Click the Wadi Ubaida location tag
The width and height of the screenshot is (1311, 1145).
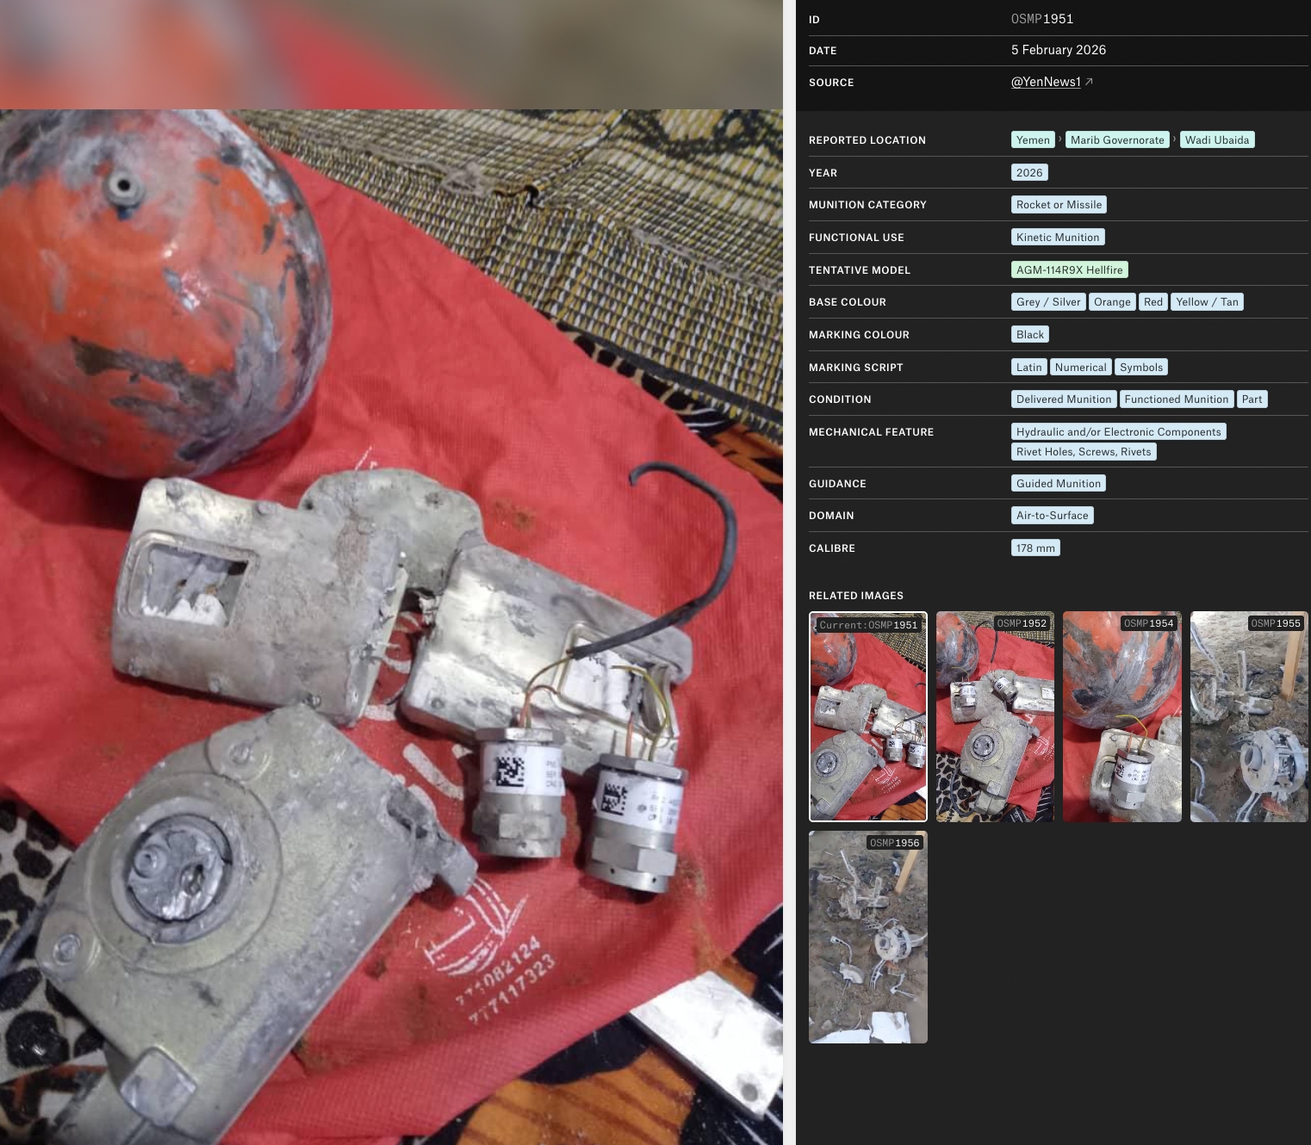tap(1216, 139)
